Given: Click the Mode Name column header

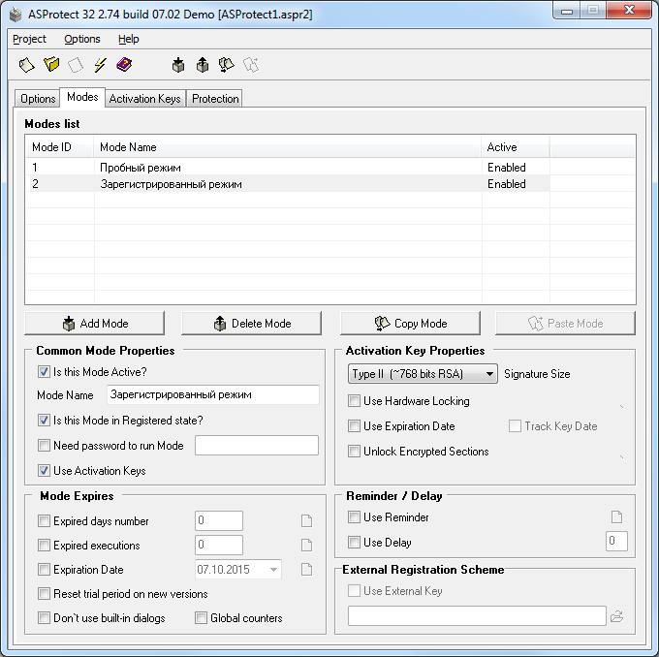Looking at the screenshot, I should (x=288, y=147).
